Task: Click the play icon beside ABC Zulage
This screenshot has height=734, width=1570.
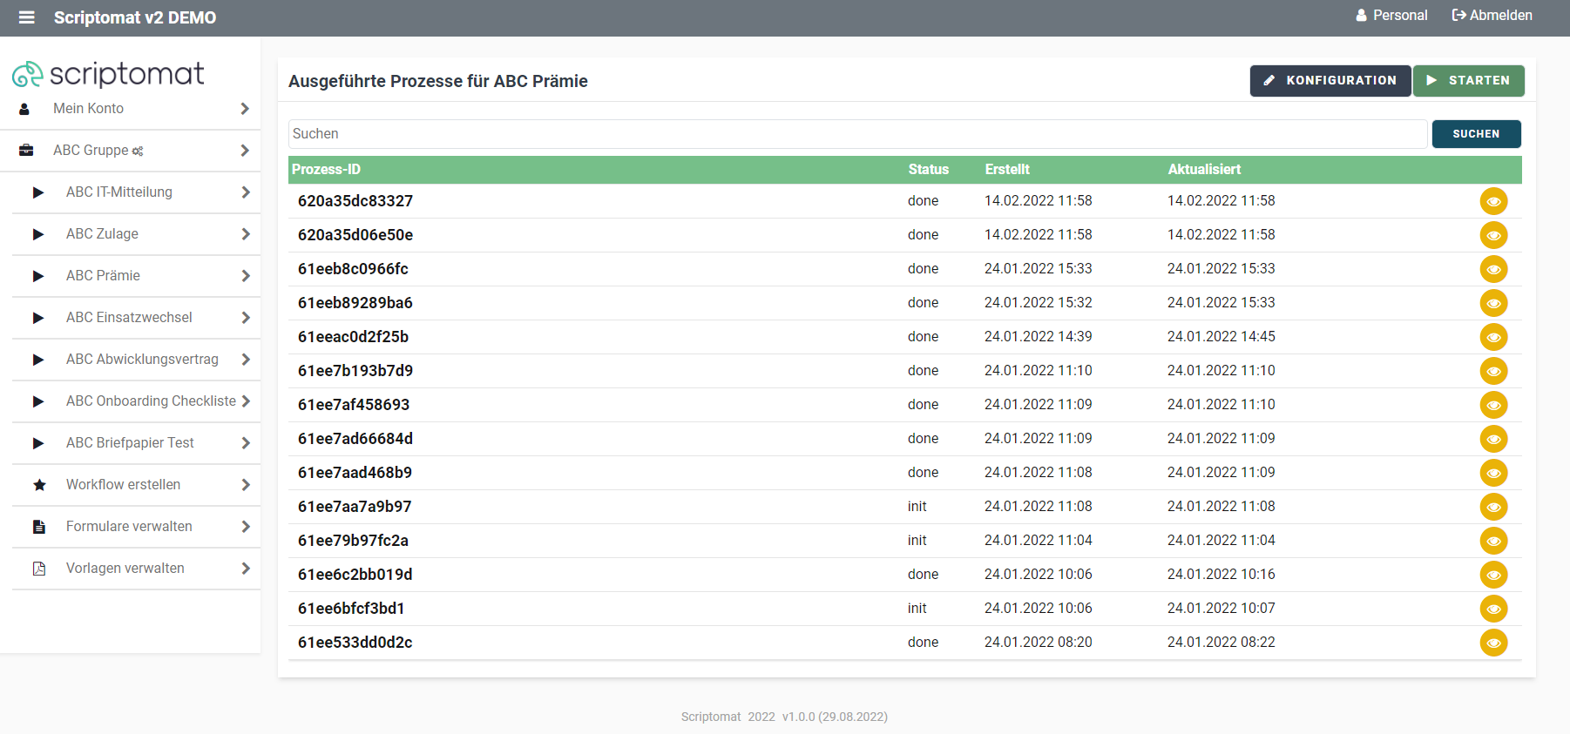Action: (38, 234)
